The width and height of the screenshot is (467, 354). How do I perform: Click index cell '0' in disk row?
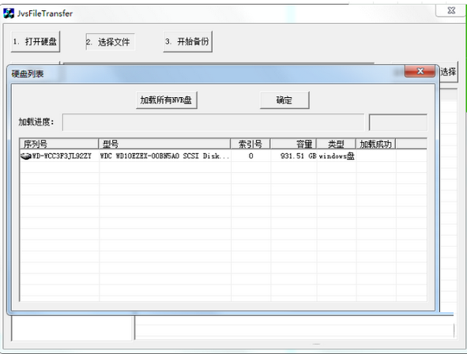click(x=250, y=156)
